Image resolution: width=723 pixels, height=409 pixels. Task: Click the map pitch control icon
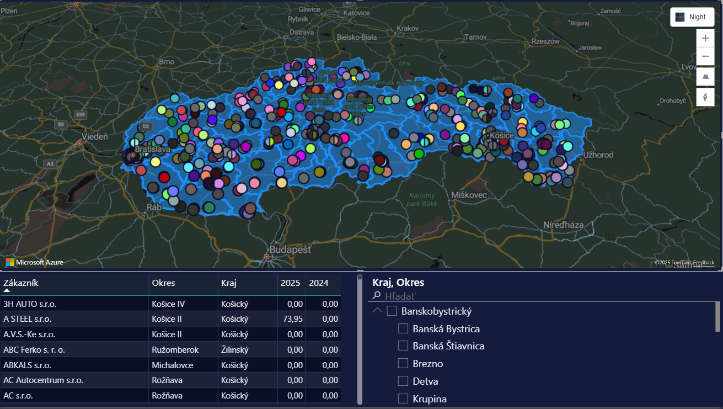pos(705,77)
